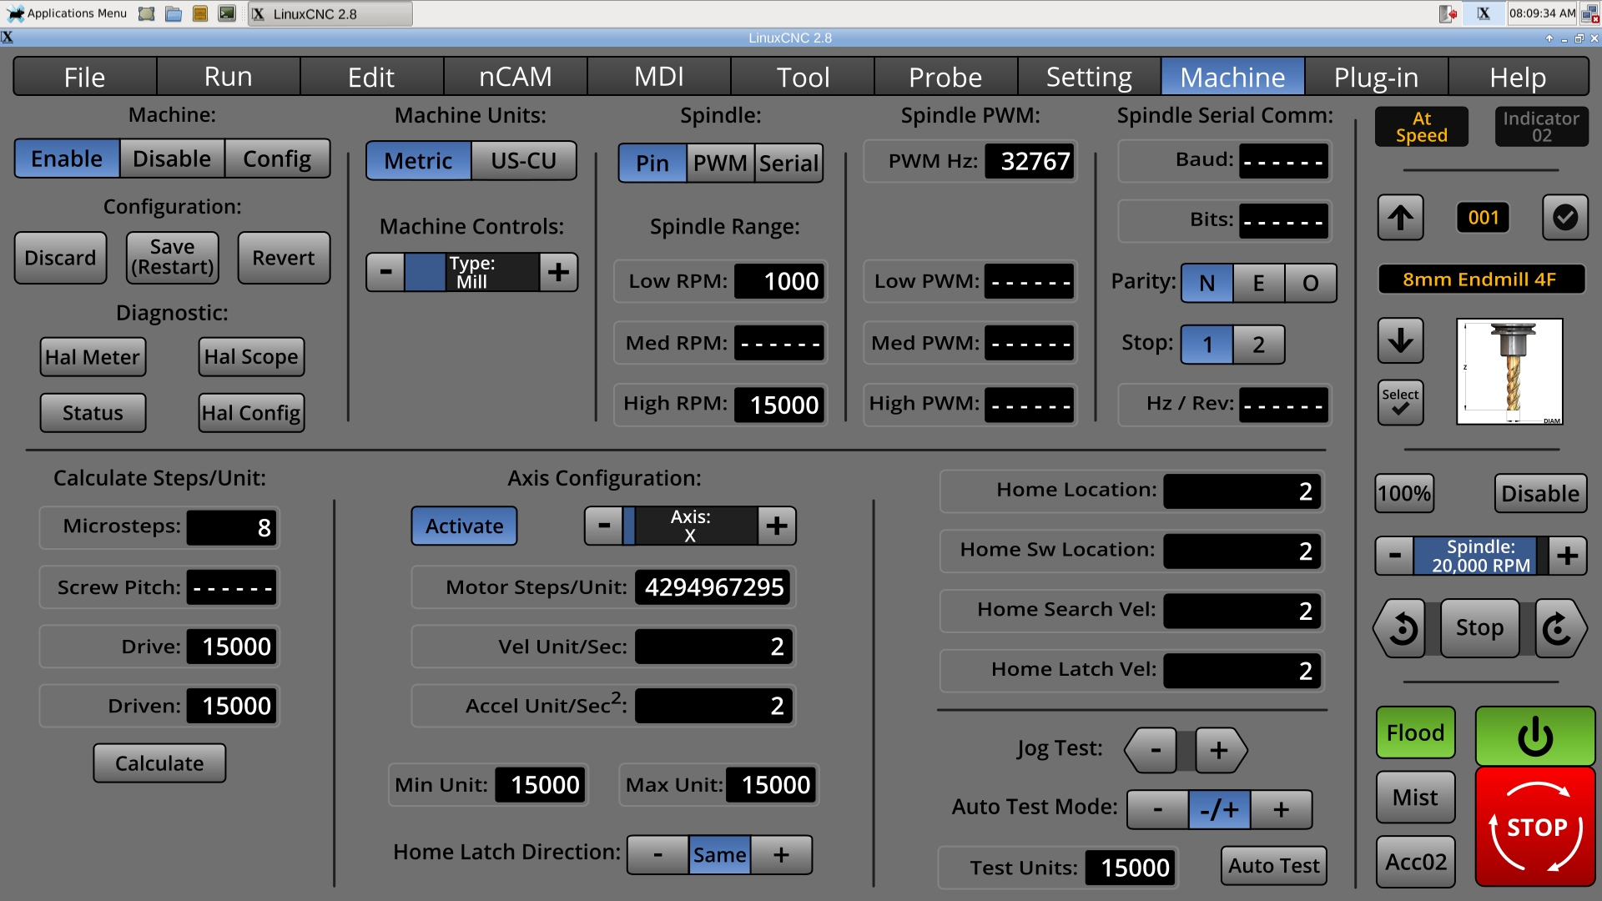
Task: Click the show desktop taskbar icon
Action: 147,13
